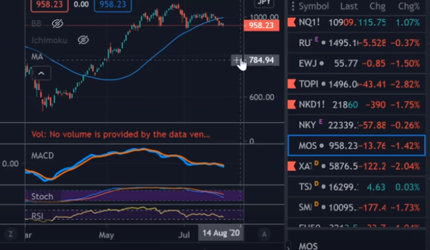This screenshot has height=250, width=430.
Task: Click the plus icon beside 784.94
Action: point(236,60)
